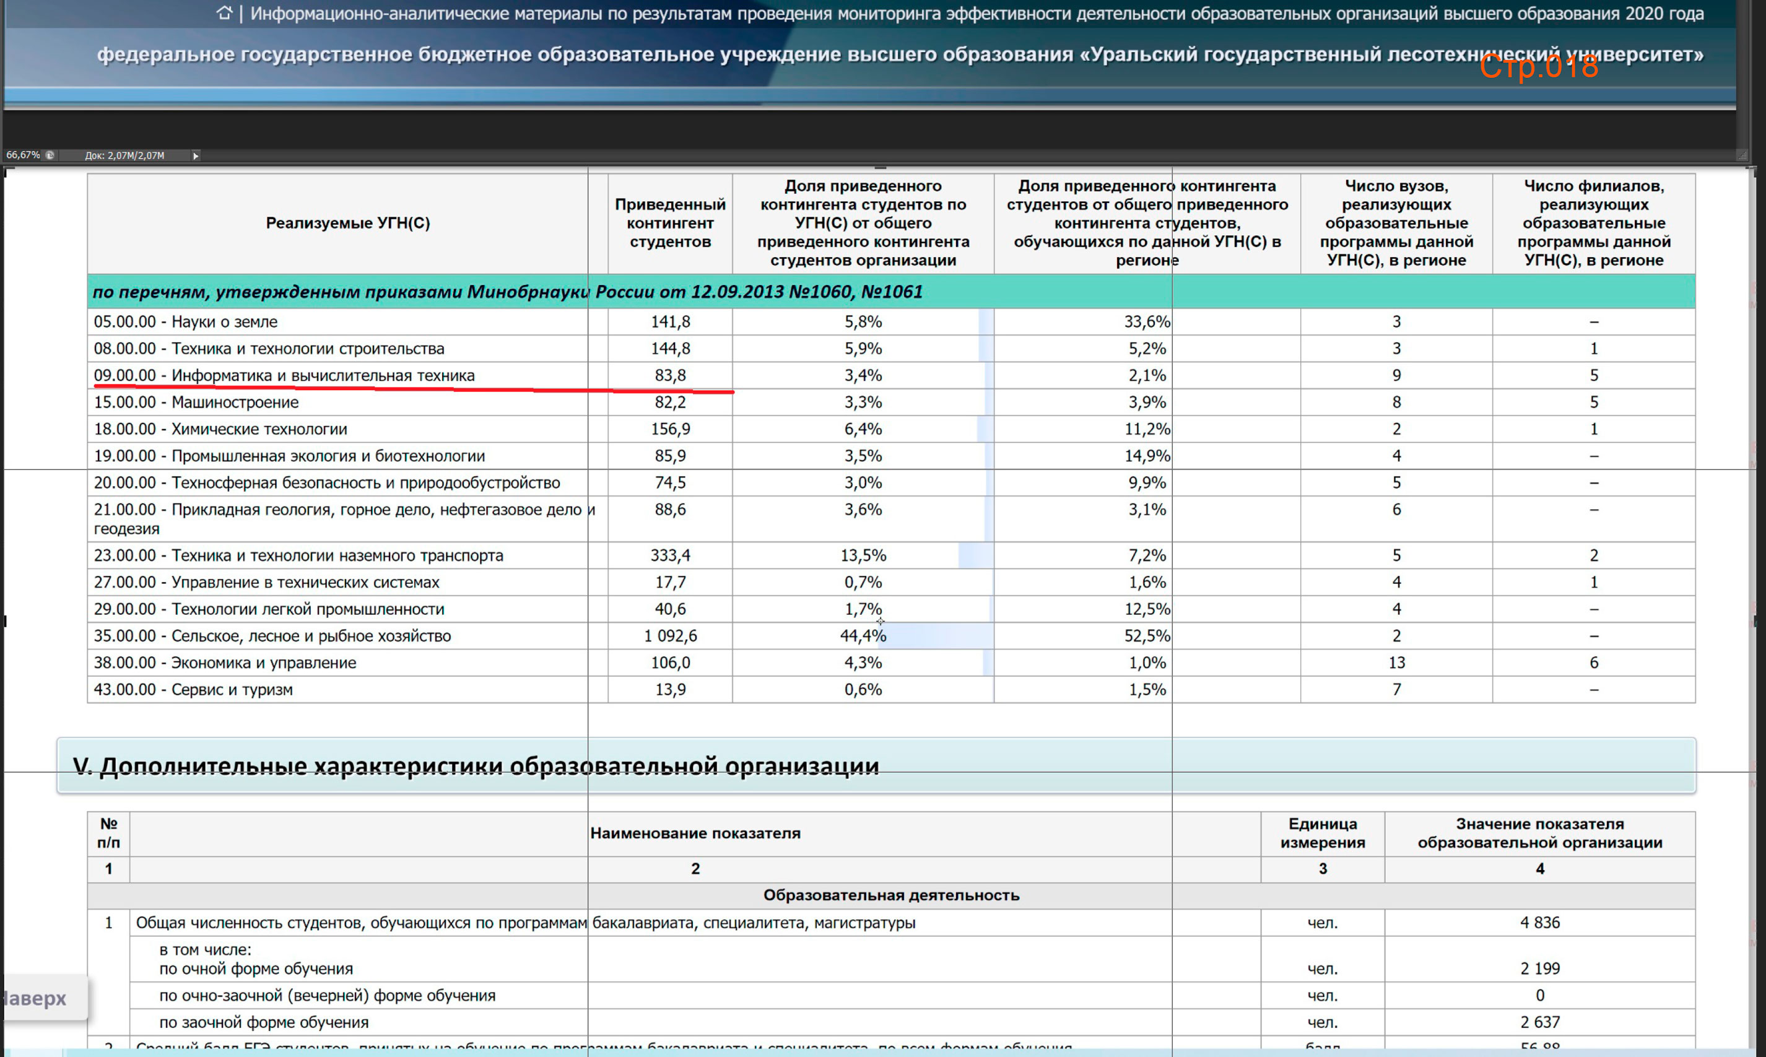
Task: Click the Приведенный контингент студентов column header
Action: click(670, 223)
